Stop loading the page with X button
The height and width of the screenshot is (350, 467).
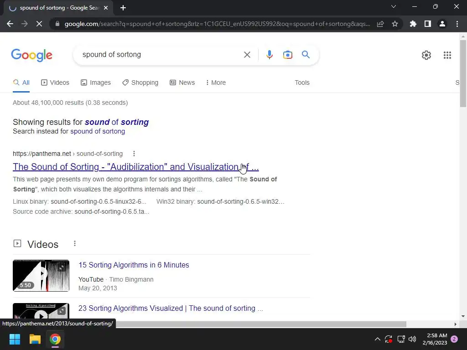coord(39,24)
